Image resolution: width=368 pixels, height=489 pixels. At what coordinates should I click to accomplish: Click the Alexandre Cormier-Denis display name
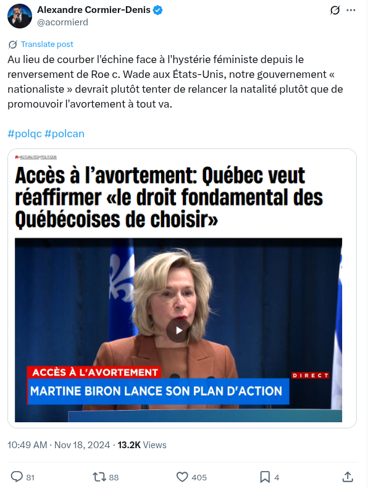coord(94,10)
